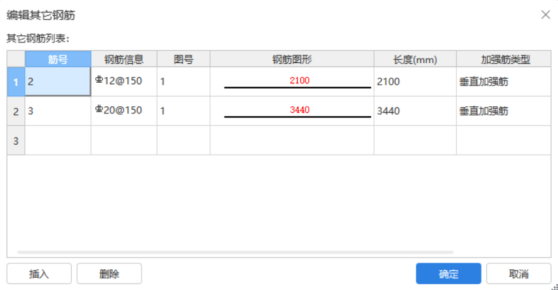Select the 钢筋图形 column header
The image size is (558, 290).
[292, 59]
